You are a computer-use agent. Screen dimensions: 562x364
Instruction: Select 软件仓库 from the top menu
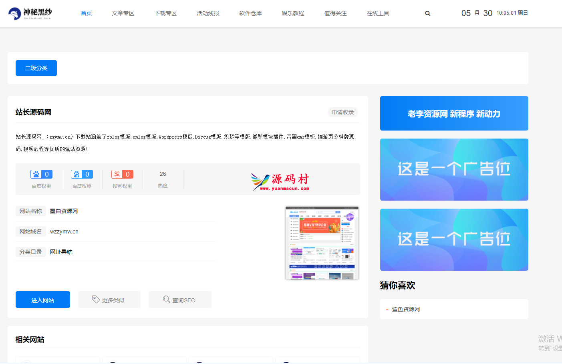coord(250,14)
